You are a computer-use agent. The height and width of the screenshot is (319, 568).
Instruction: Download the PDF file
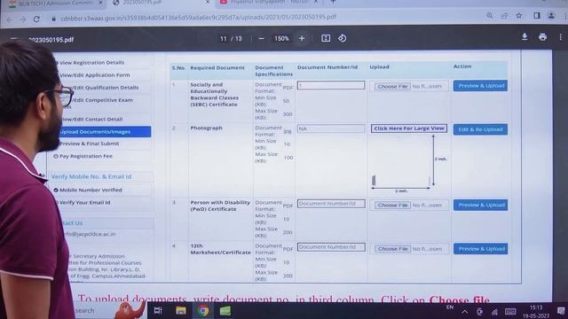click(x=525, y=36)
